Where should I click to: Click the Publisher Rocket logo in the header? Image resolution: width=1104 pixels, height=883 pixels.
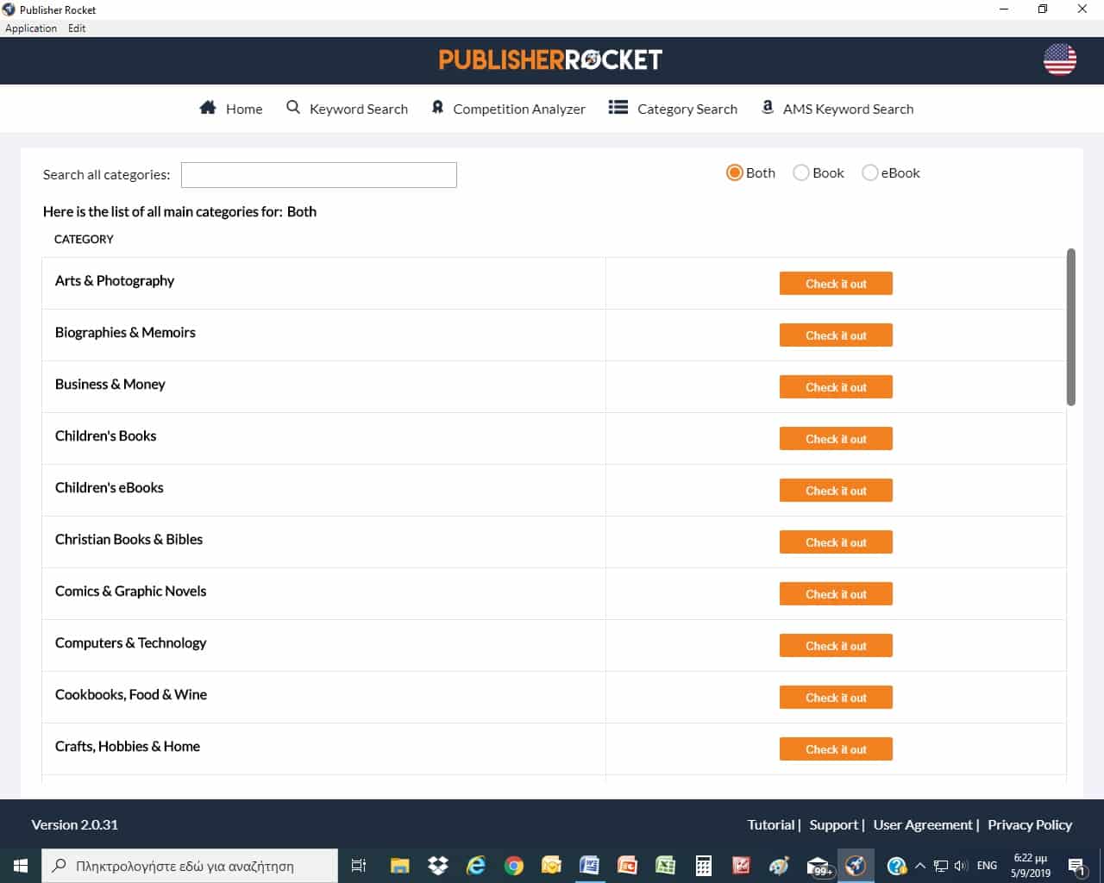551,59
